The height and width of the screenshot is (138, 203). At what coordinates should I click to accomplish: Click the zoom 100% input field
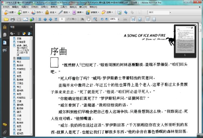[x=114, y=19]
